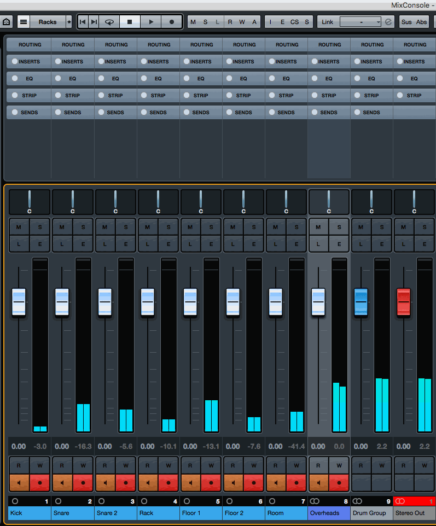Open the hamburger channel list menu icon
The image size is (436, 526).
click(24, 22)
